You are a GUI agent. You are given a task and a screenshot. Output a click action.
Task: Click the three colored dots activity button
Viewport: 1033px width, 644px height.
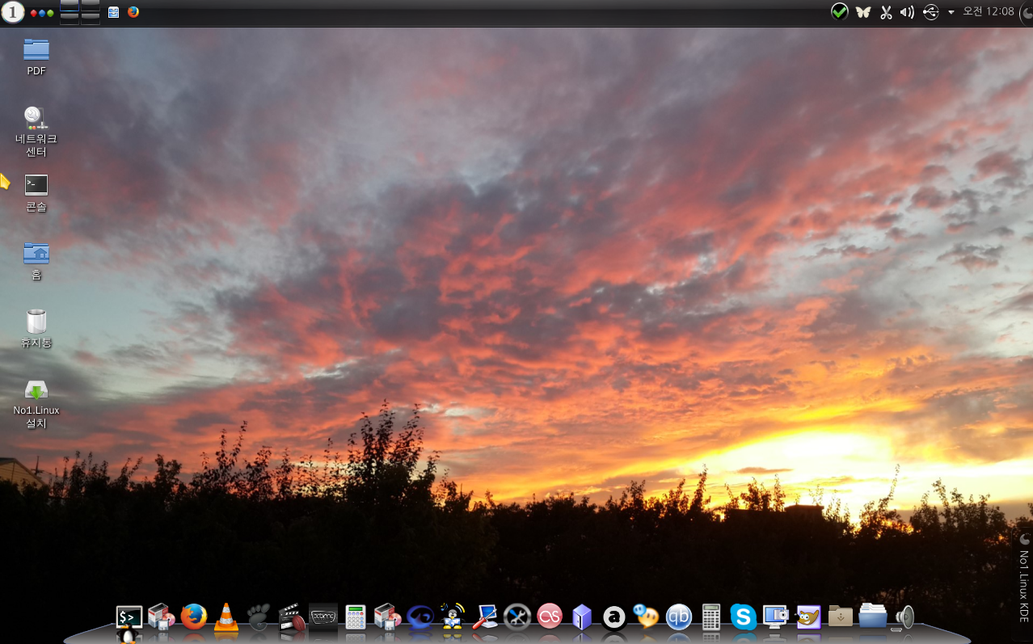click(42, 13)
